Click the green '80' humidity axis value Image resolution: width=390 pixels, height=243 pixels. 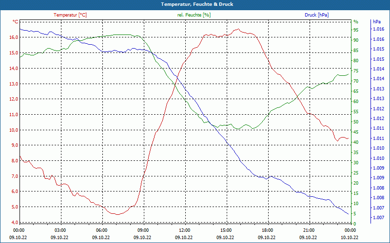tap(356, 61)
